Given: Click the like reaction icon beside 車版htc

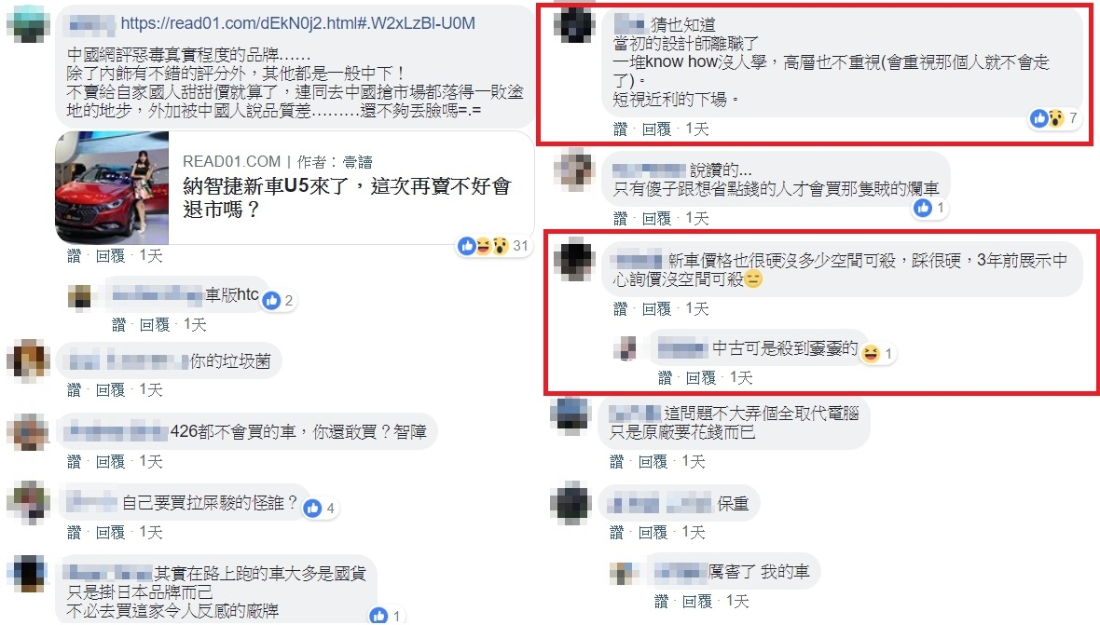Looking at the screenshot, I should coord(271,301).
